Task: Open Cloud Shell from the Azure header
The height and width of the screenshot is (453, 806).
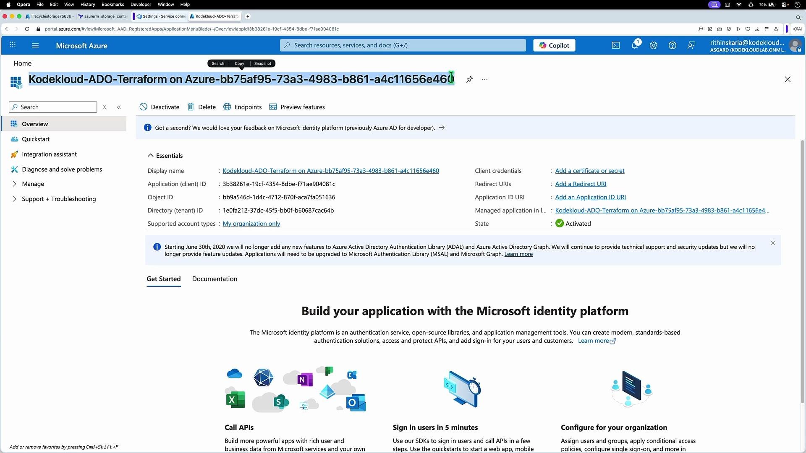Action: (x=616, y=45)
